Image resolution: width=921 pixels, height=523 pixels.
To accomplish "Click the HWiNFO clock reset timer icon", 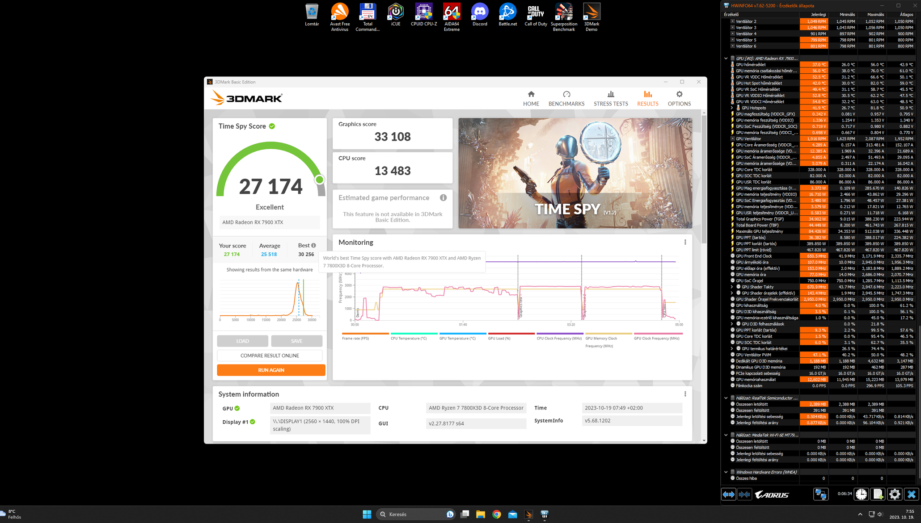I will tap(861, 494).
